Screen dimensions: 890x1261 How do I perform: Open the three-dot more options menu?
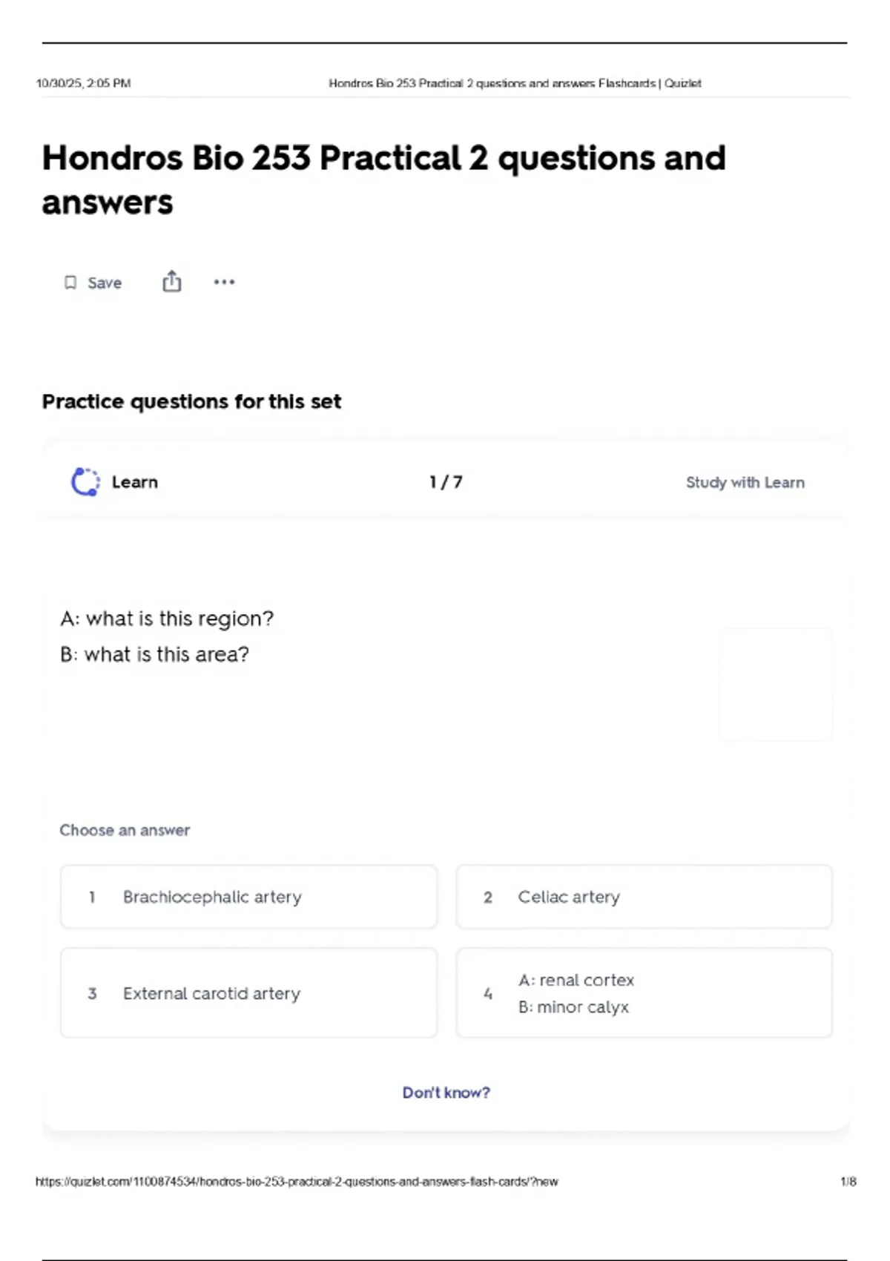pos(224,282)
